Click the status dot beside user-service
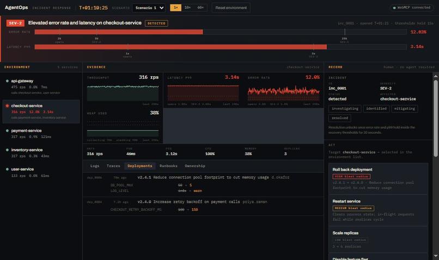Image resolution: width=439 pixels, height=260 pixels. coord(7,169)
